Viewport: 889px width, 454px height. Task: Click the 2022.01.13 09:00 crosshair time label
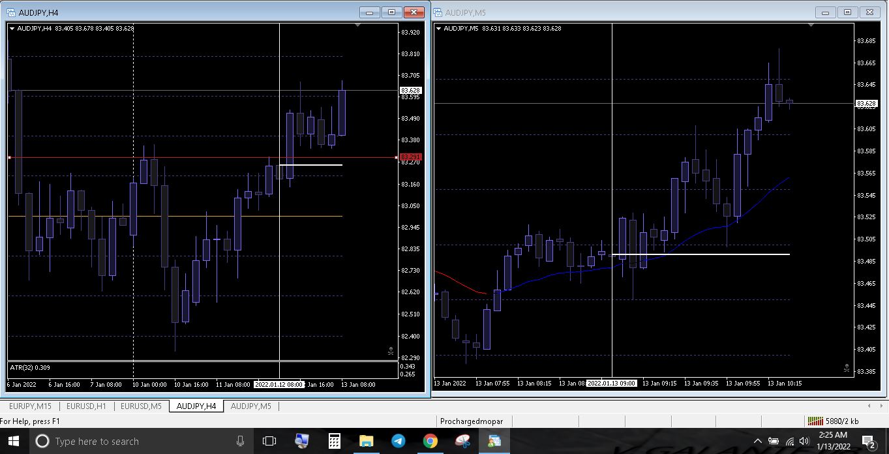click(612, 383)
